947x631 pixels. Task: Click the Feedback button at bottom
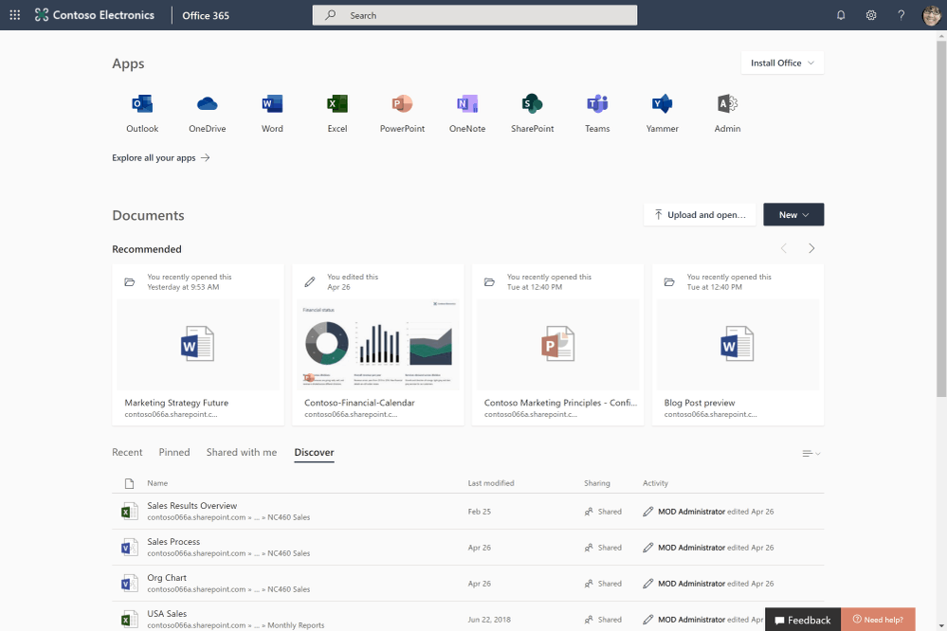tap(802, 620)
